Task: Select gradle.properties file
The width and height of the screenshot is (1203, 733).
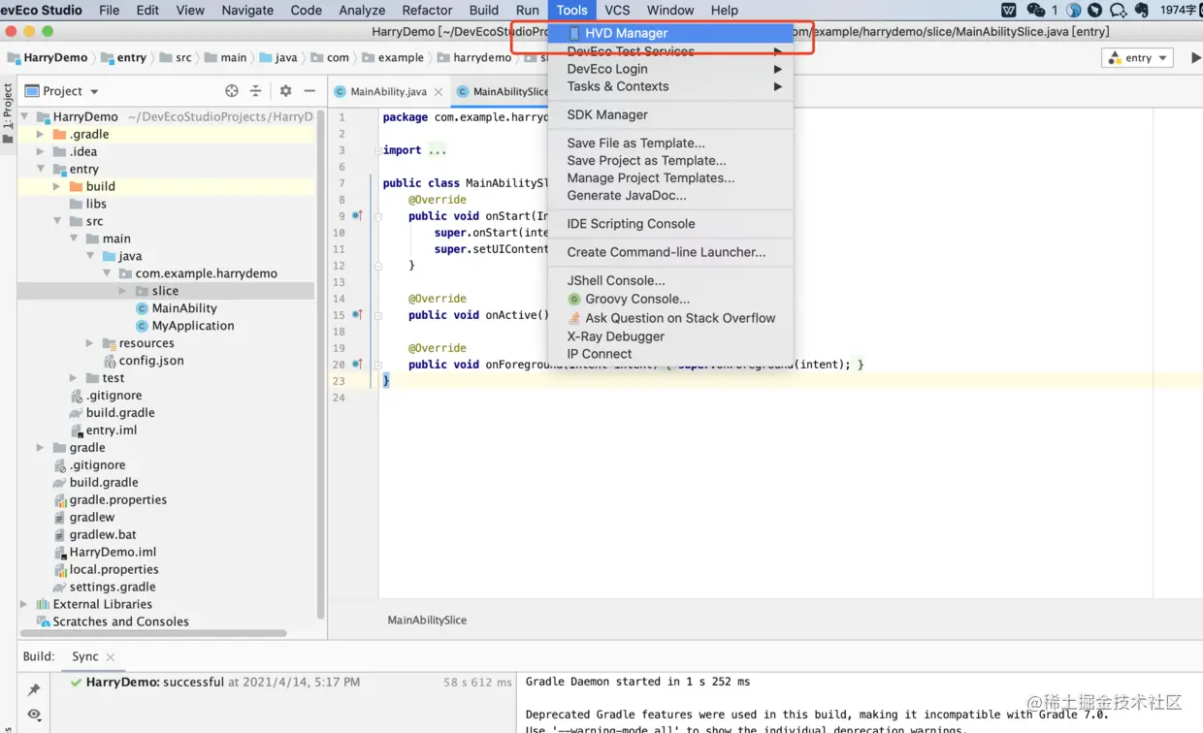Action: [118, 500]
